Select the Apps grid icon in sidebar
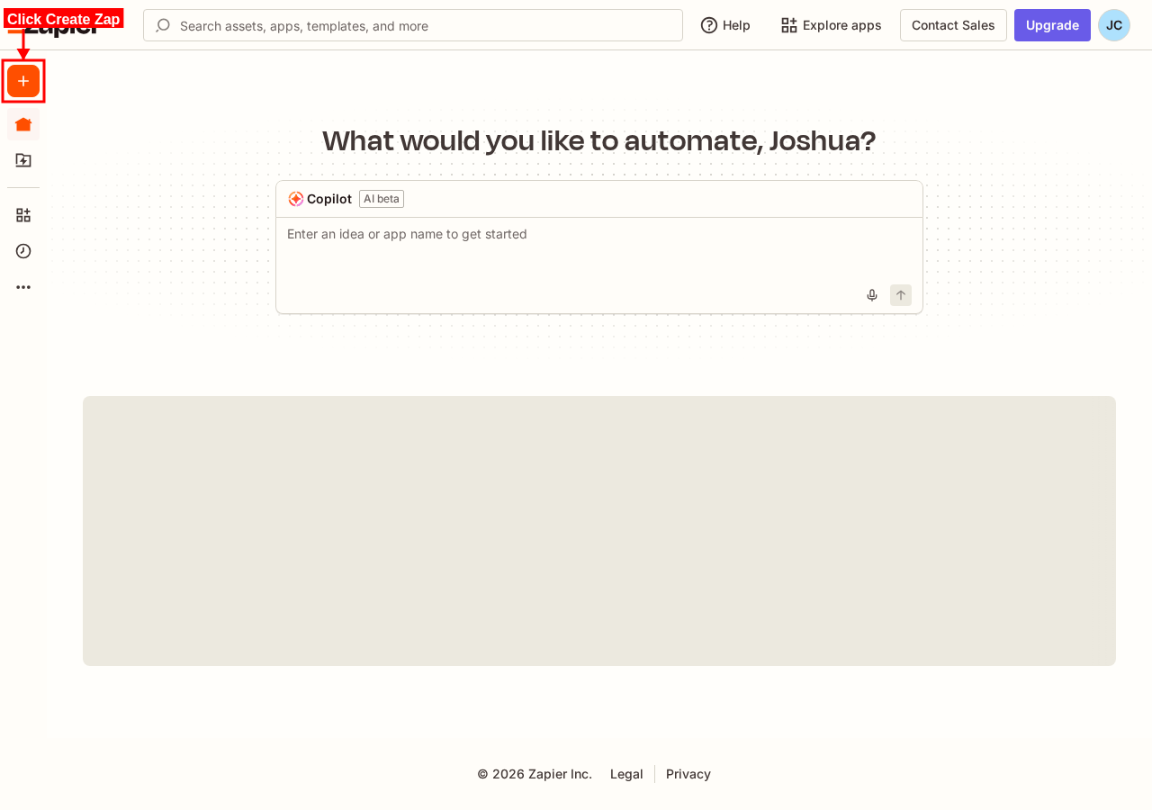 click(22, 214)
